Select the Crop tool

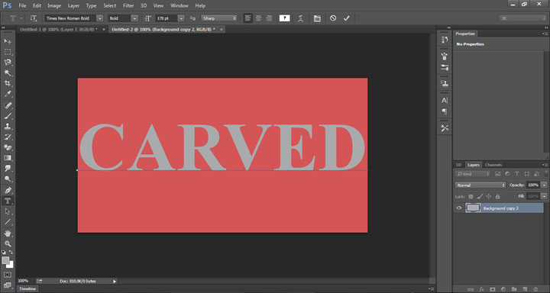coord(8,83)
